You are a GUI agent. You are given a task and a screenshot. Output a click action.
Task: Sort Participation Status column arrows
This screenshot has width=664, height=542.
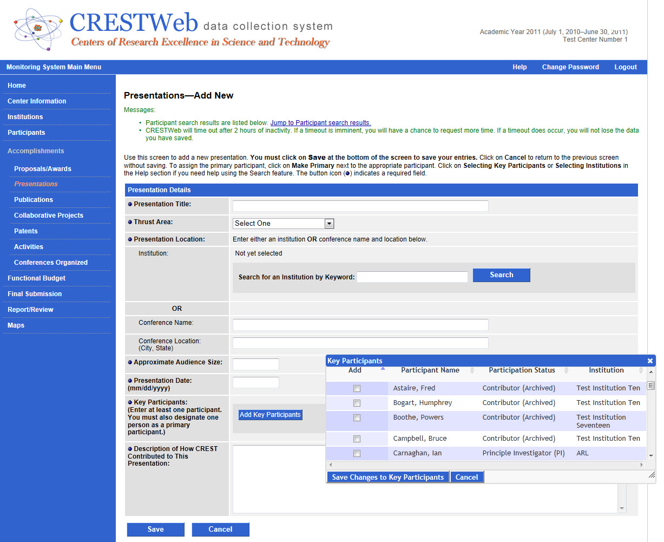point(567,370)
